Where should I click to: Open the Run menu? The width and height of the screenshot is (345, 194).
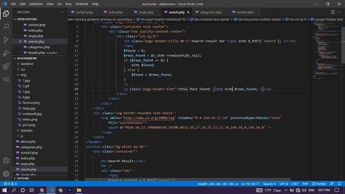pos(68,4)
